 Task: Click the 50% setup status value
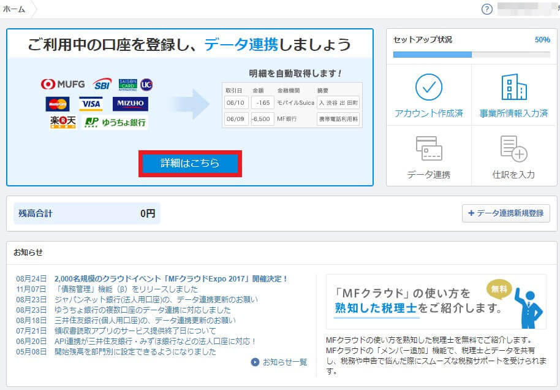(542, 40)
